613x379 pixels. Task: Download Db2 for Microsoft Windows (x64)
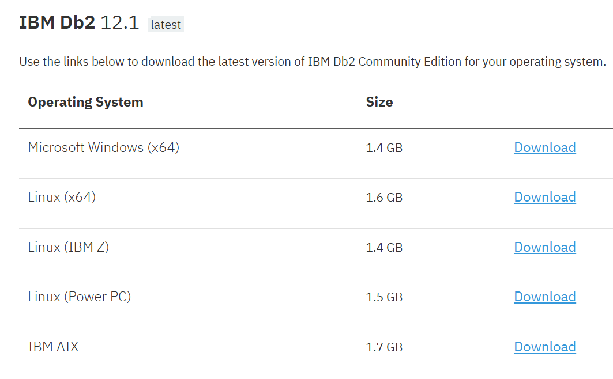[544, 147]
